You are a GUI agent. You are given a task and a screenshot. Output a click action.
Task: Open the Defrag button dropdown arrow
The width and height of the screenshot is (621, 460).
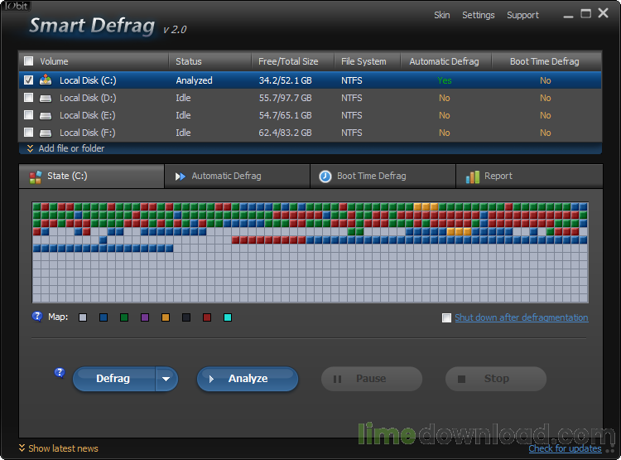(166, 379)
